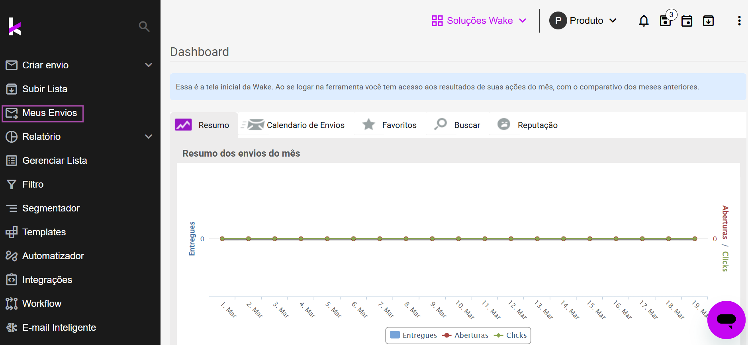Open Automatizador menu item
The image size is (748, 345).
[x=53, y=256]
